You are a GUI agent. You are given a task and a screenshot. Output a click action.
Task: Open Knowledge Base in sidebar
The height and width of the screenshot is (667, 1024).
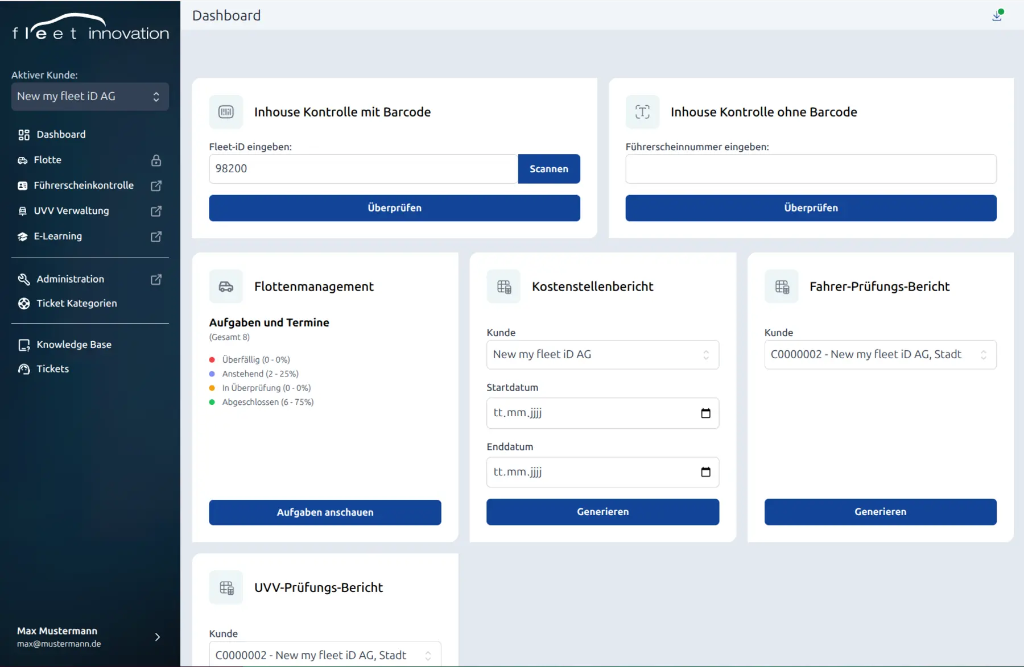coord(74,345)
